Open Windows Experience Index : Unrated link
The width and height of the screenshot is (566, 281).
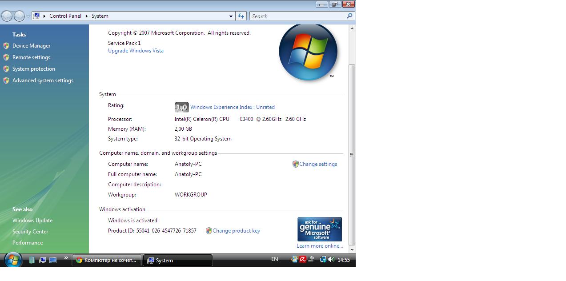(x=233, y=107)
